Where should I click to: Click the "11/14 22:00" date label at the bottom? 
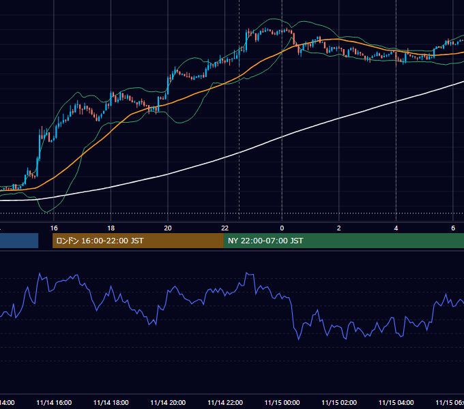coord(225,402)
